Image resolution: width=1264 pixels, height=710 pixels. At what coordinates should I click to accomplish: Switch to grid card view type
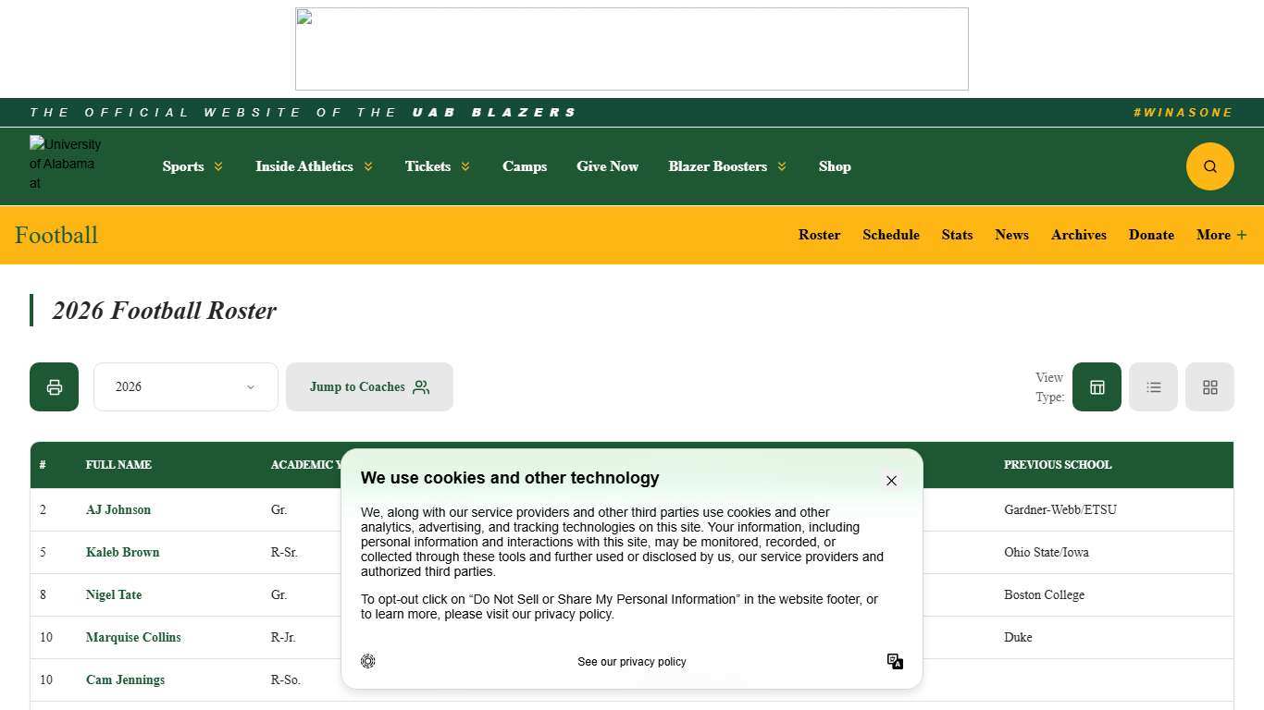pos(1209,386)
